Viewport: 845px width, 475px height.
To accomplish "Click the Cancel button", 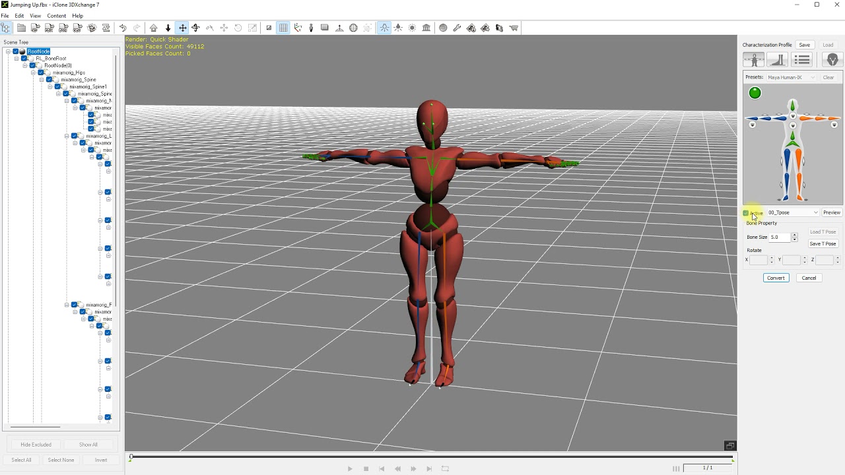I will (x=809, y=278).
